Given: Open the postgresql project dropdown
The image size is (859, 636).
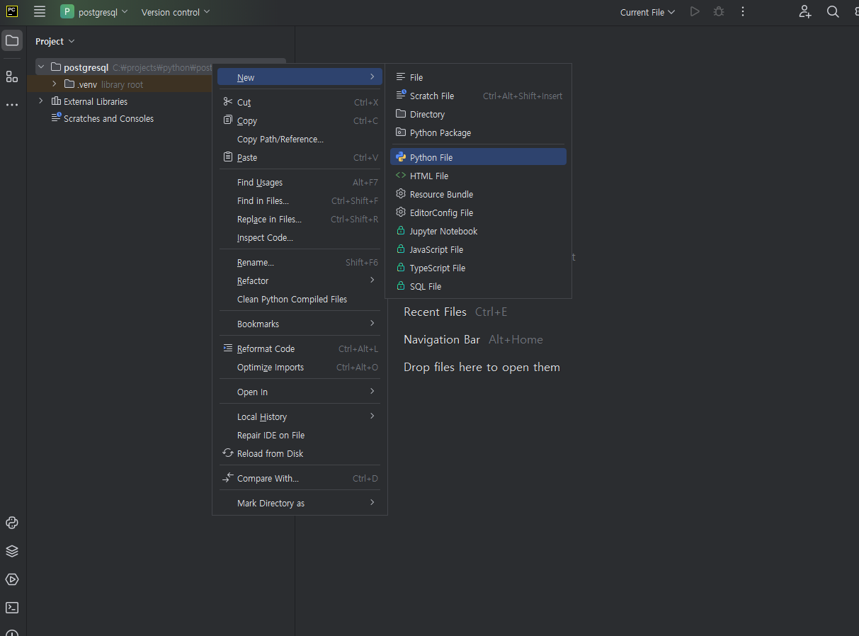Looking at the screenshot, I should 94,12.
